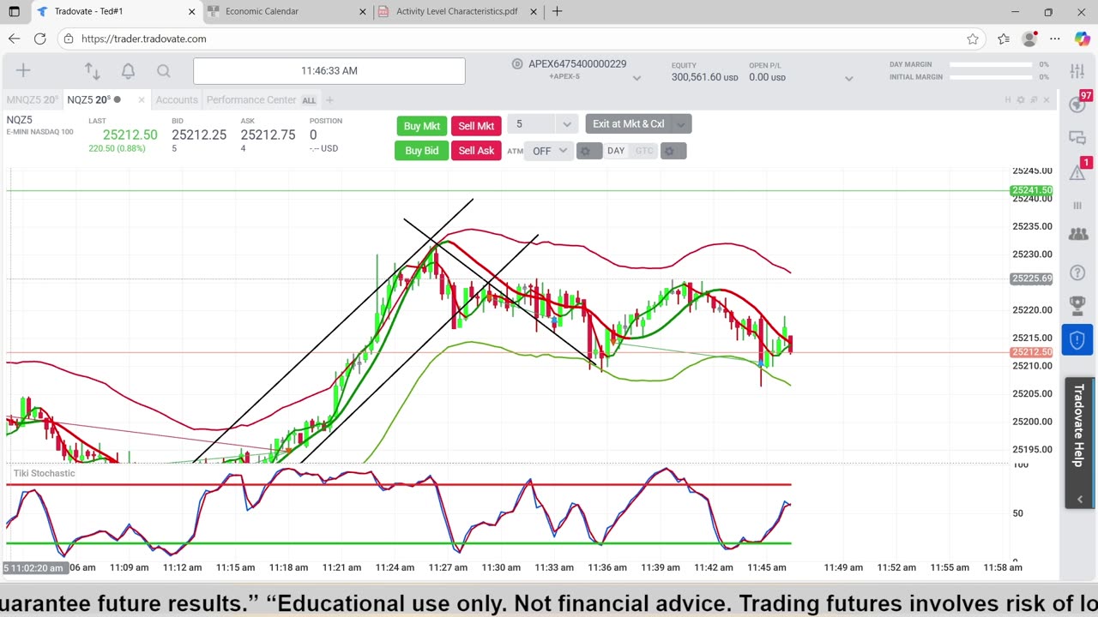Click Sell Mkt button

coord(476,126)
